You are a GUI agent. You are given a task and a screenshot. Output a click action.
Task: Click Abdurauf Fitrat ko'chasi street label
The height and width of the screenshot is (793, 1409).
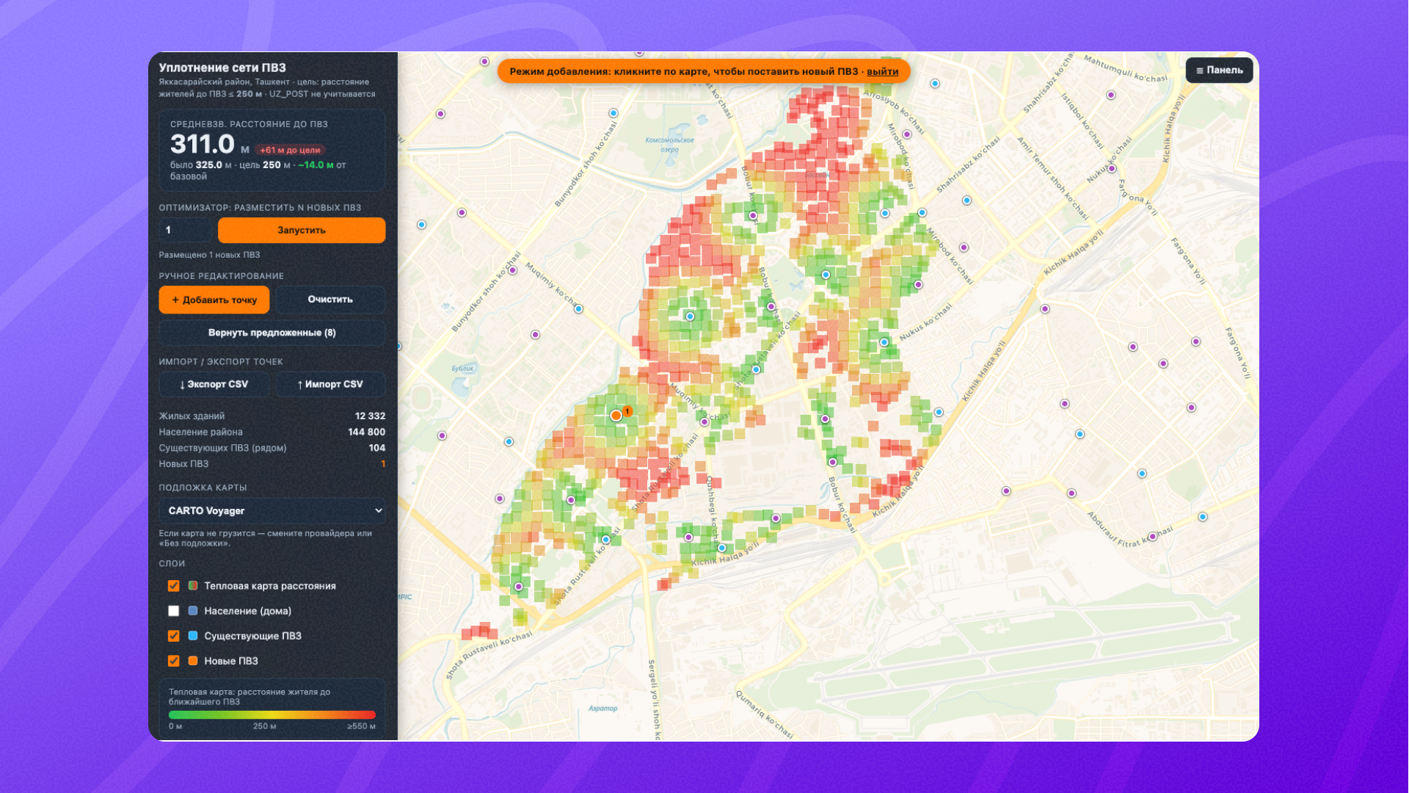[x=1129, y=531]
